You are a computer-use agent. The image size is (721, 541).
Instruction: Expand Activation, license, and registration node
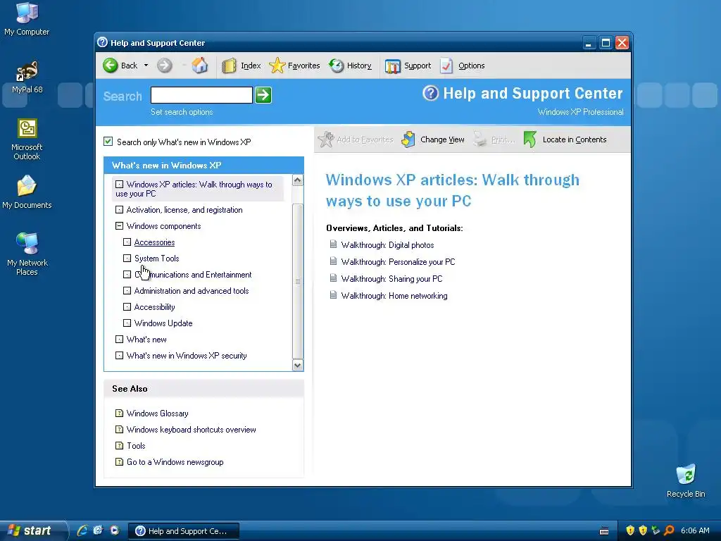point(119,210)
